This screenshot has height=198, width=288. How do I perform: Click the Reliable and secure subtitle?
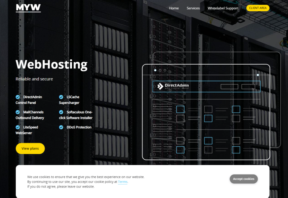[x=34, y=79]
